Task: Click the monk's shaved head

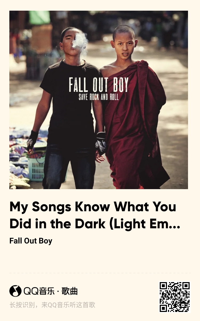Action: [124, 32]
